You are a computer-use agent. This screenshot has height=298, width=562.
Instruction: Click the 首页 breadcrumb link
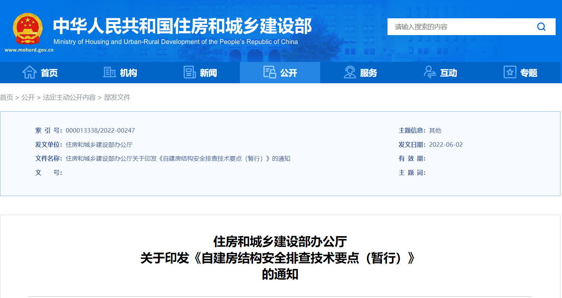click(x=6, y=97)
